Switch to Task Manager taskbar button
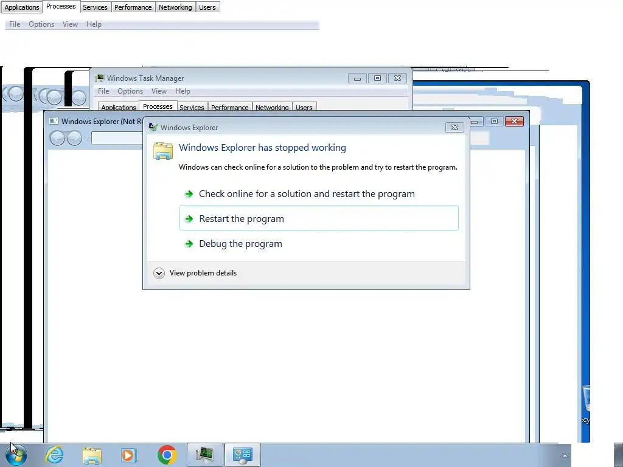Image resolution: width=623 pixels, height=467 pixels. (x=205, y=455)
